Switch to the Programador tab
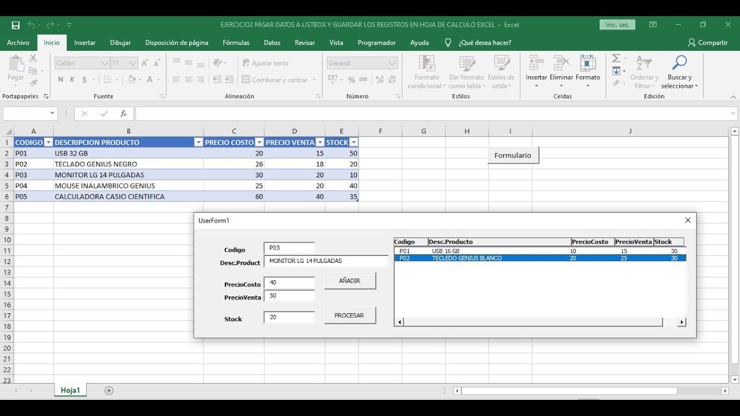 click(x=377, y=43)
